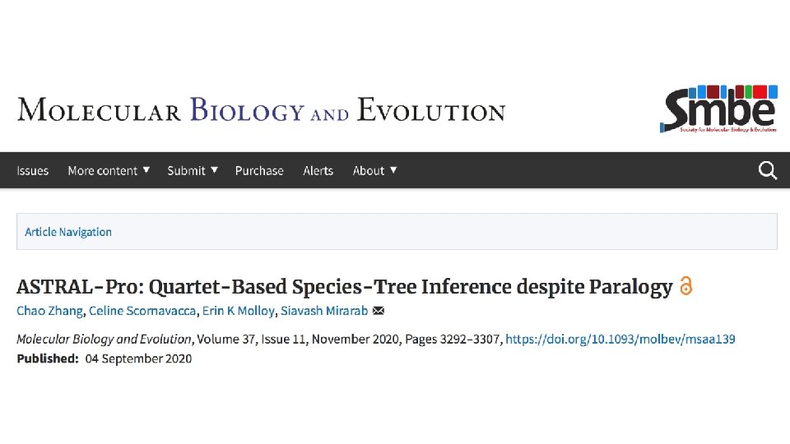Open the Article Navigation link
This screenshot has height=444, width=790.
68,232
